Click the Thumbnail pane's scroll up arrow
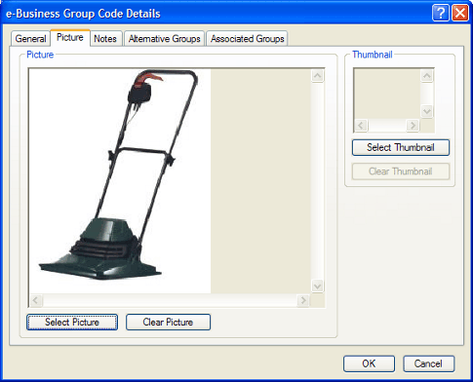Image resolution: width=473 pixels, height=382 pixels. pyautogui.click(x=427, y=76)
